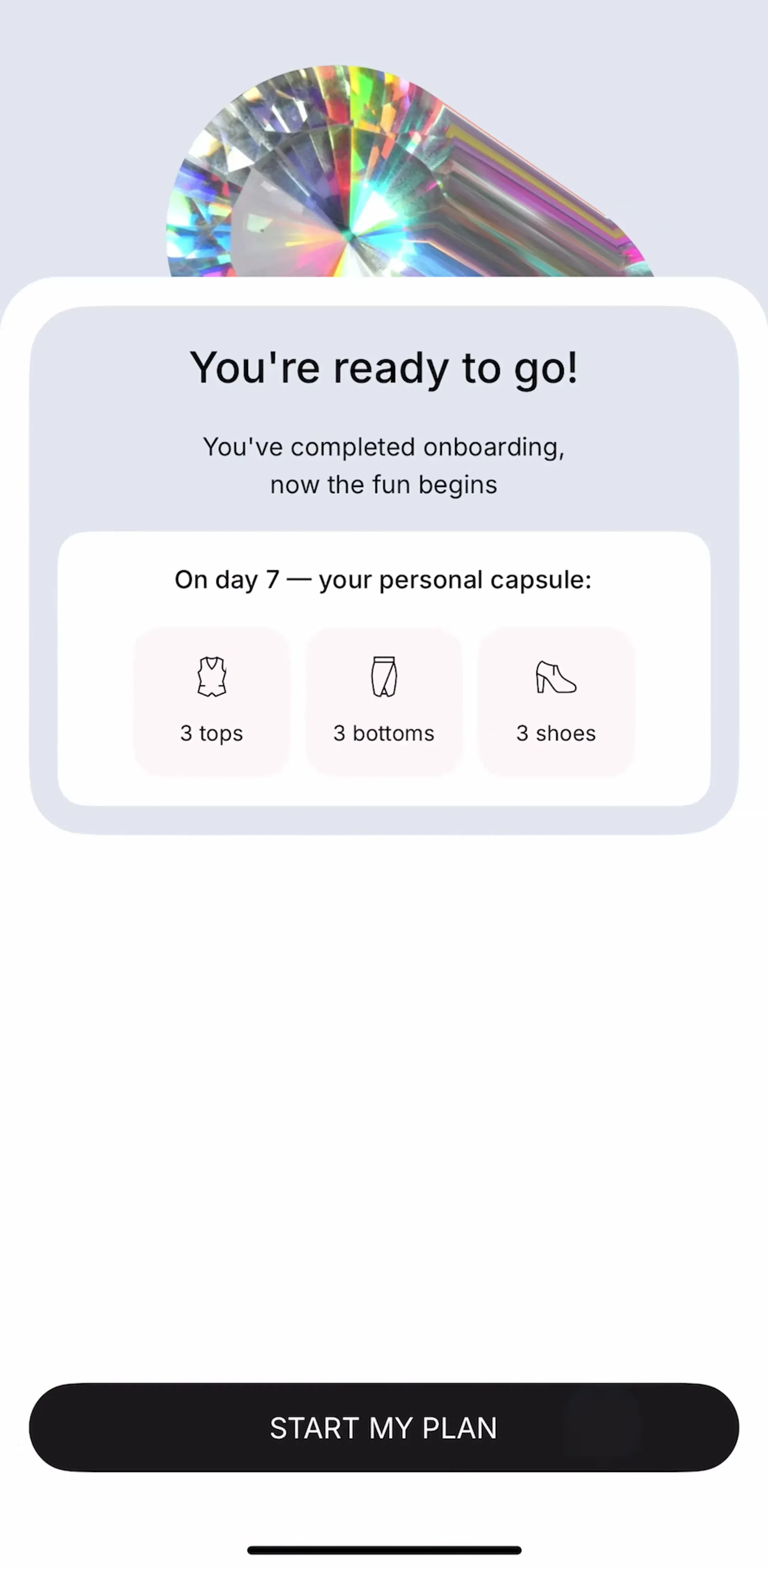
Task: Select the high-heel shoe icon
Action: 555,677
